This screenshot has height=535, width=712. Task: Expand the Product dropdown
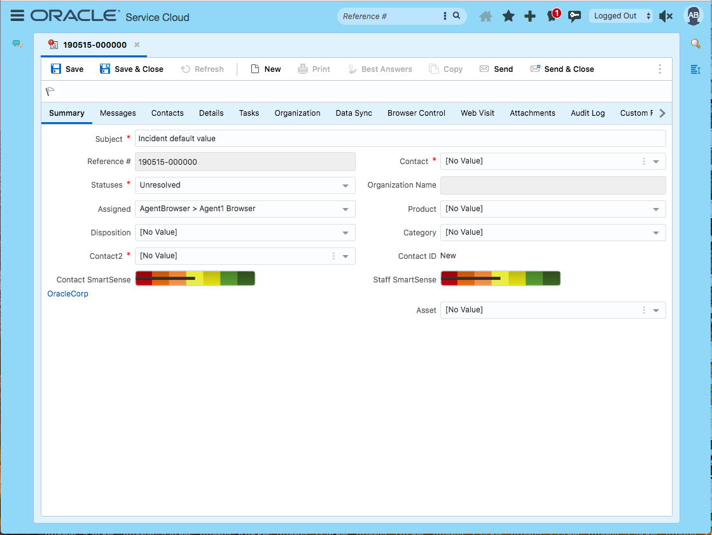pos(656,209)
